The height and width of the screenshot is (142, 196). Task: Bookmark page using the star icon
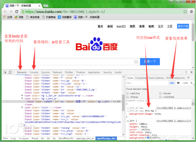coord(185,11)
